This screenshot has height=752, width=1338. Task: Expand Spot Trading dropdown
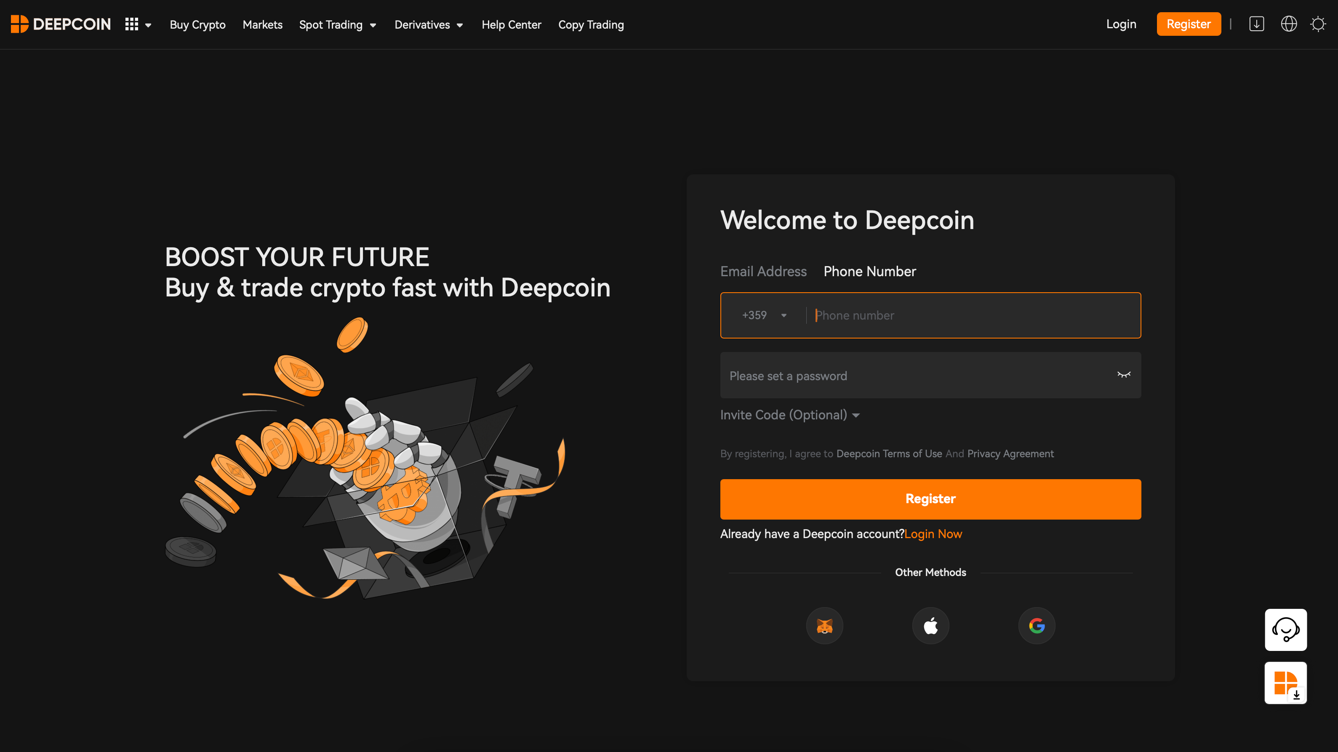(338, 24)
